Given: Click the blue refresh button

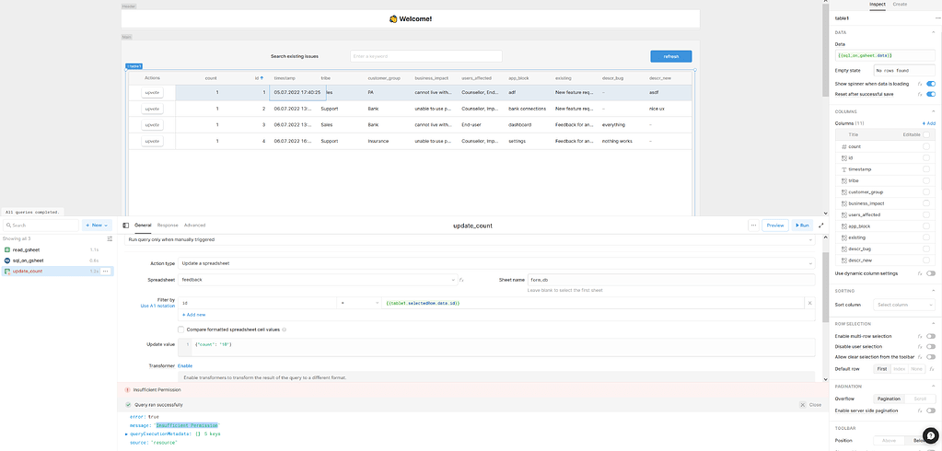Looking at the screenshot, I should [670, 56].
